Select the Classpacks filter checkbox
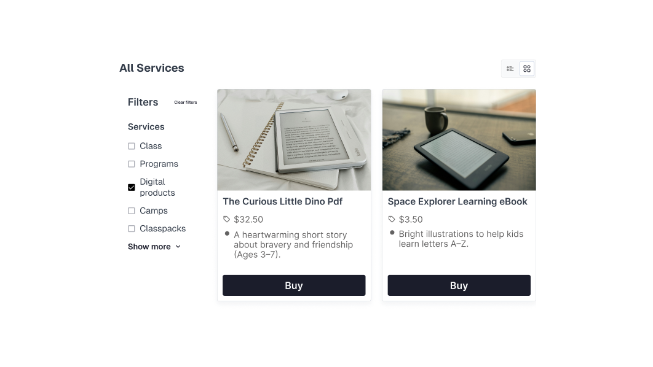Viewport: 653px width, 367px height. (131, 228)
